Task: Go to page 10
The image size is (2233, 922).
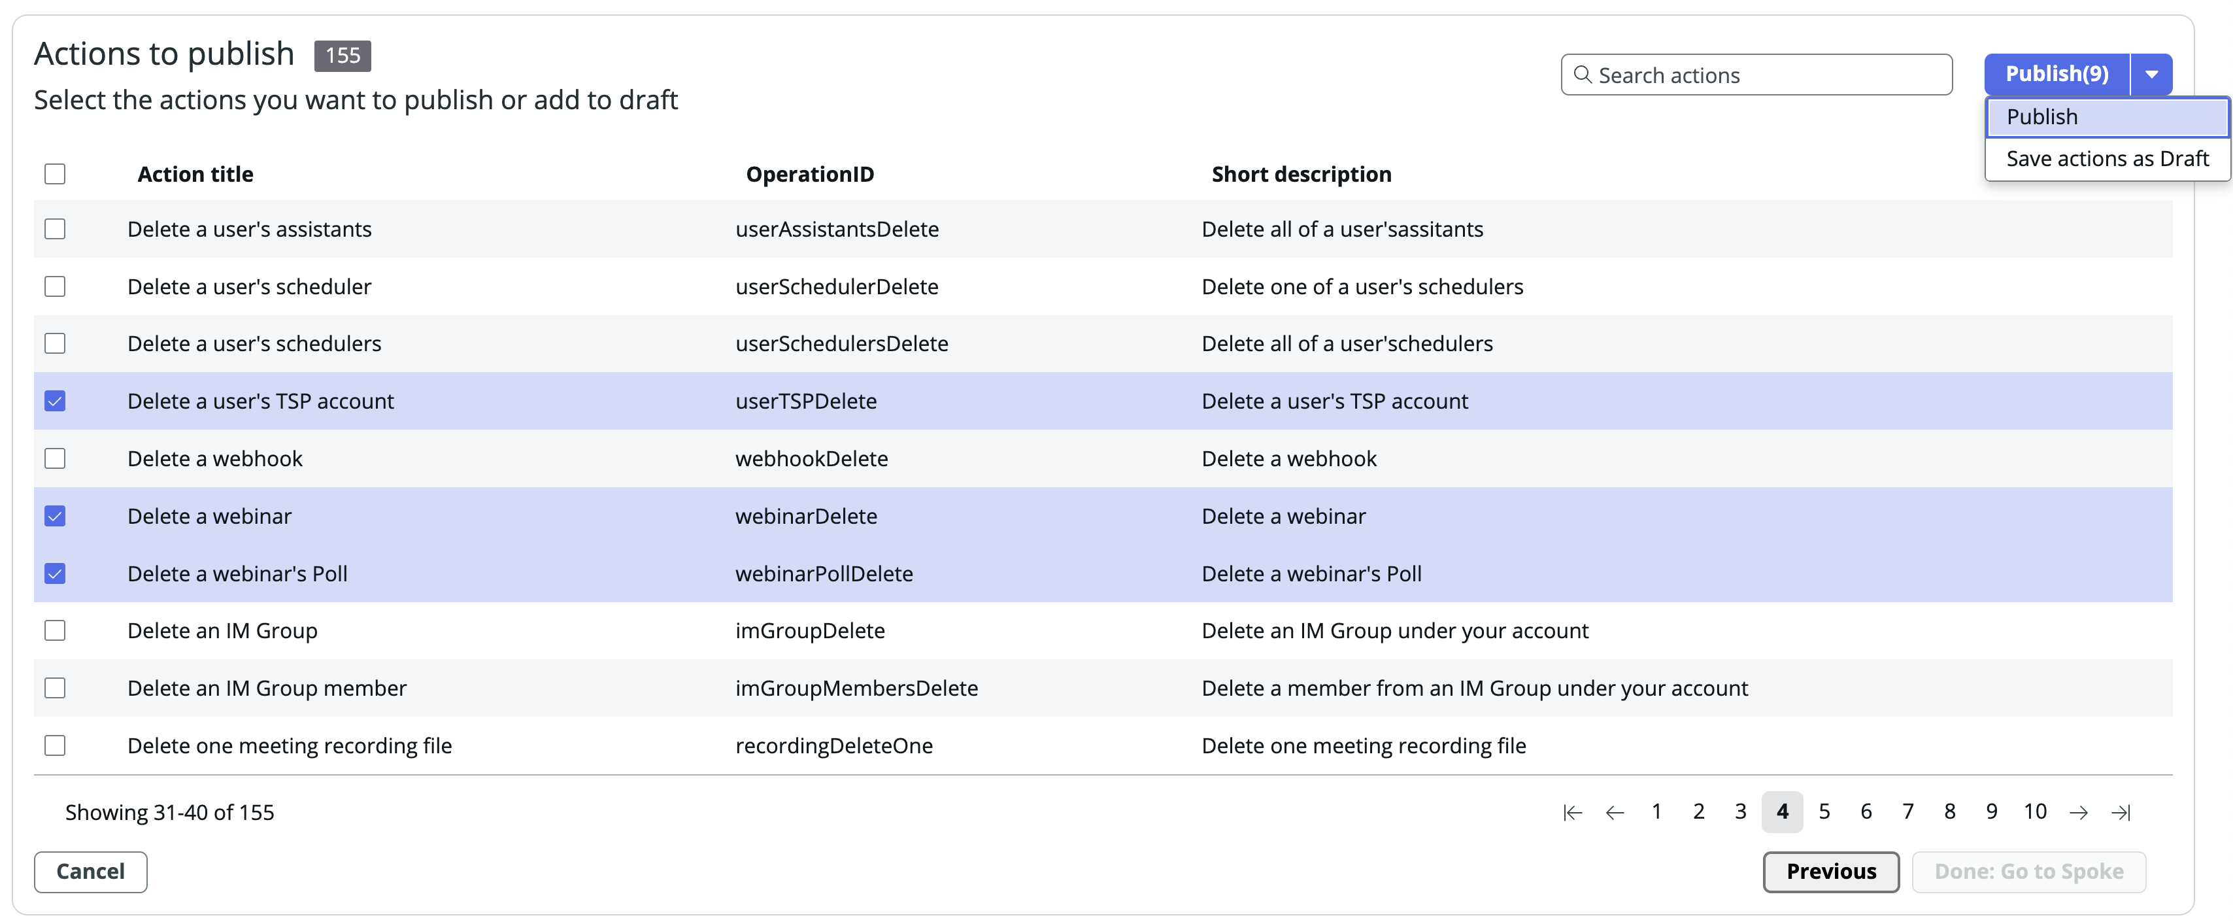Action: 2036,812
